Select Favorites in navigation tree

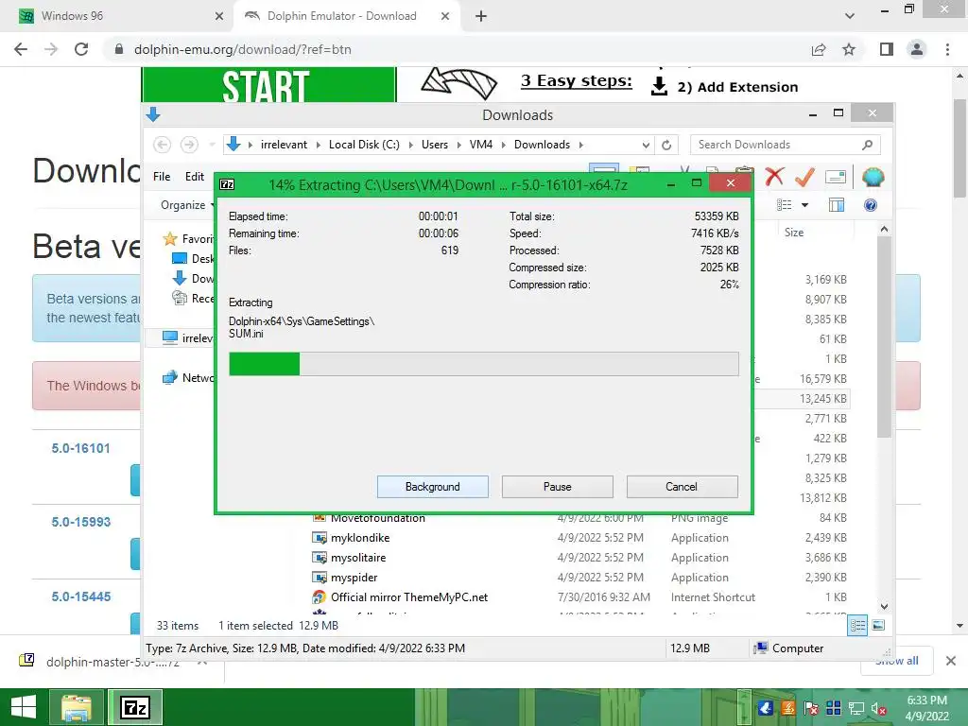click(x=188, y=239)
